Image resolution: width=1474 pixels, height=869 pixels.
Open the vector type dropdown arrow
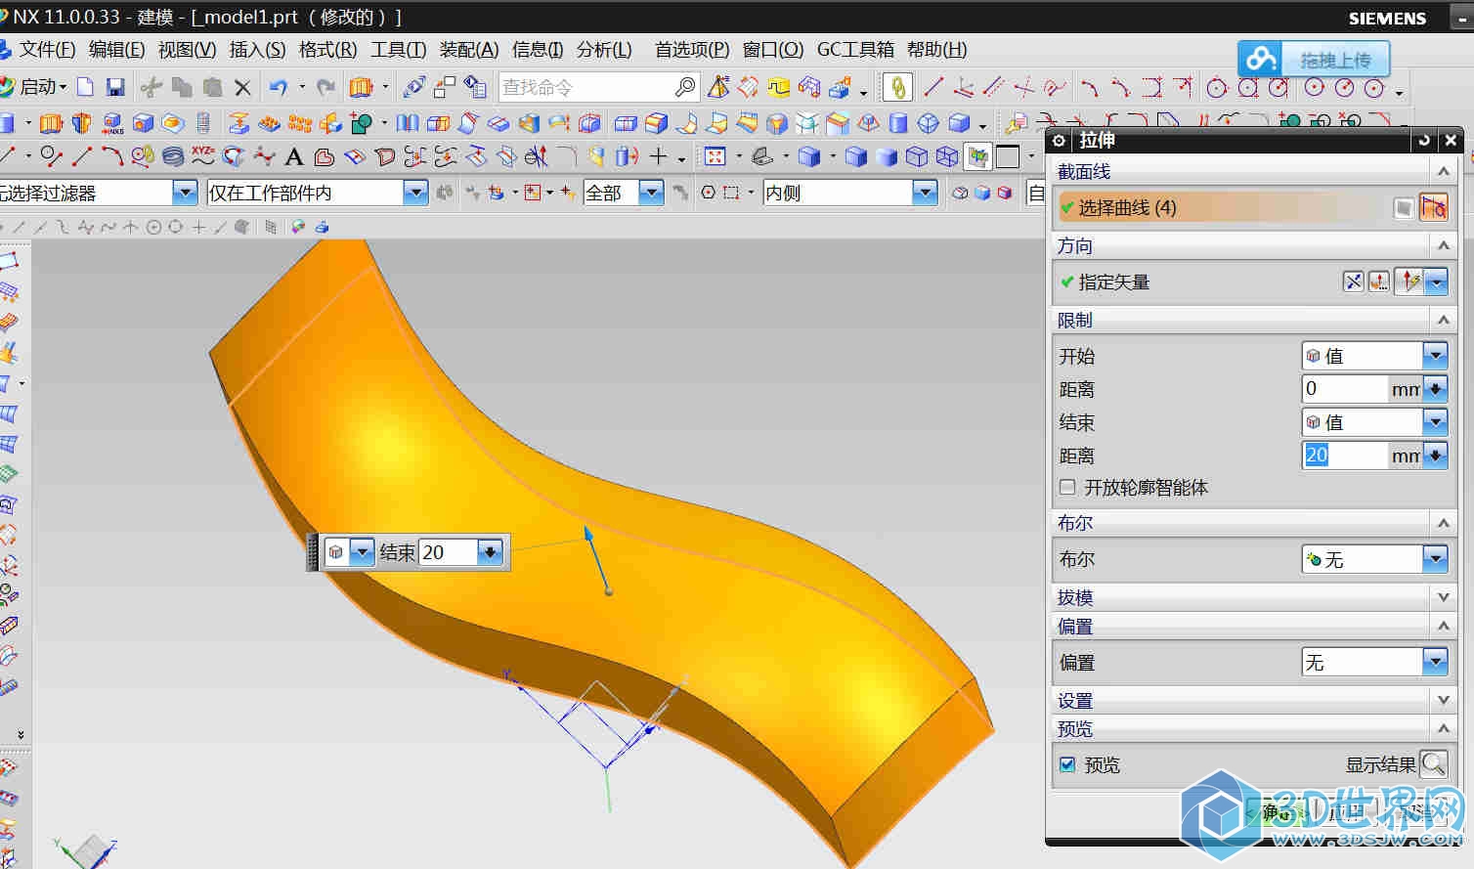click(x=1436, y=282)
